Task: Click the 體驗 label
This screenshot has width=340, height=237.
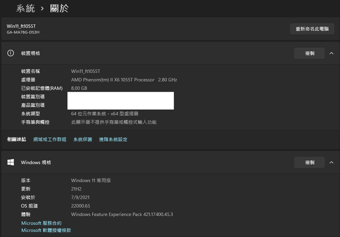Action: click(26, 214)
